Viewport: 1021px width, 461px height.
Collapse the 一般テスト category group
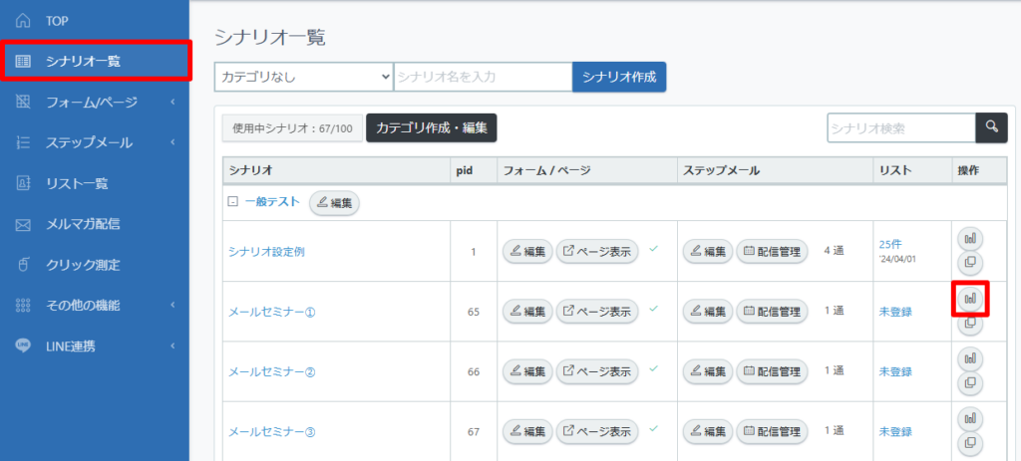tap(231, 202)
